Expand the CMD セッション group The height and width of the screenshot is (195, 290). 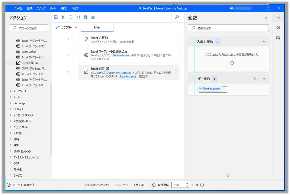point(11,151)
